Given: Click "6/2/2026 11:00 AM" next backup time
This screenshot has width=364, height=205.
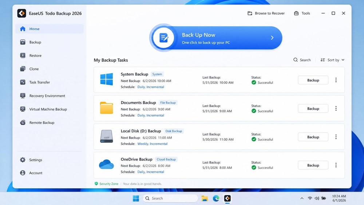Looking at the screenshot, I should click(x=157, y=138).
